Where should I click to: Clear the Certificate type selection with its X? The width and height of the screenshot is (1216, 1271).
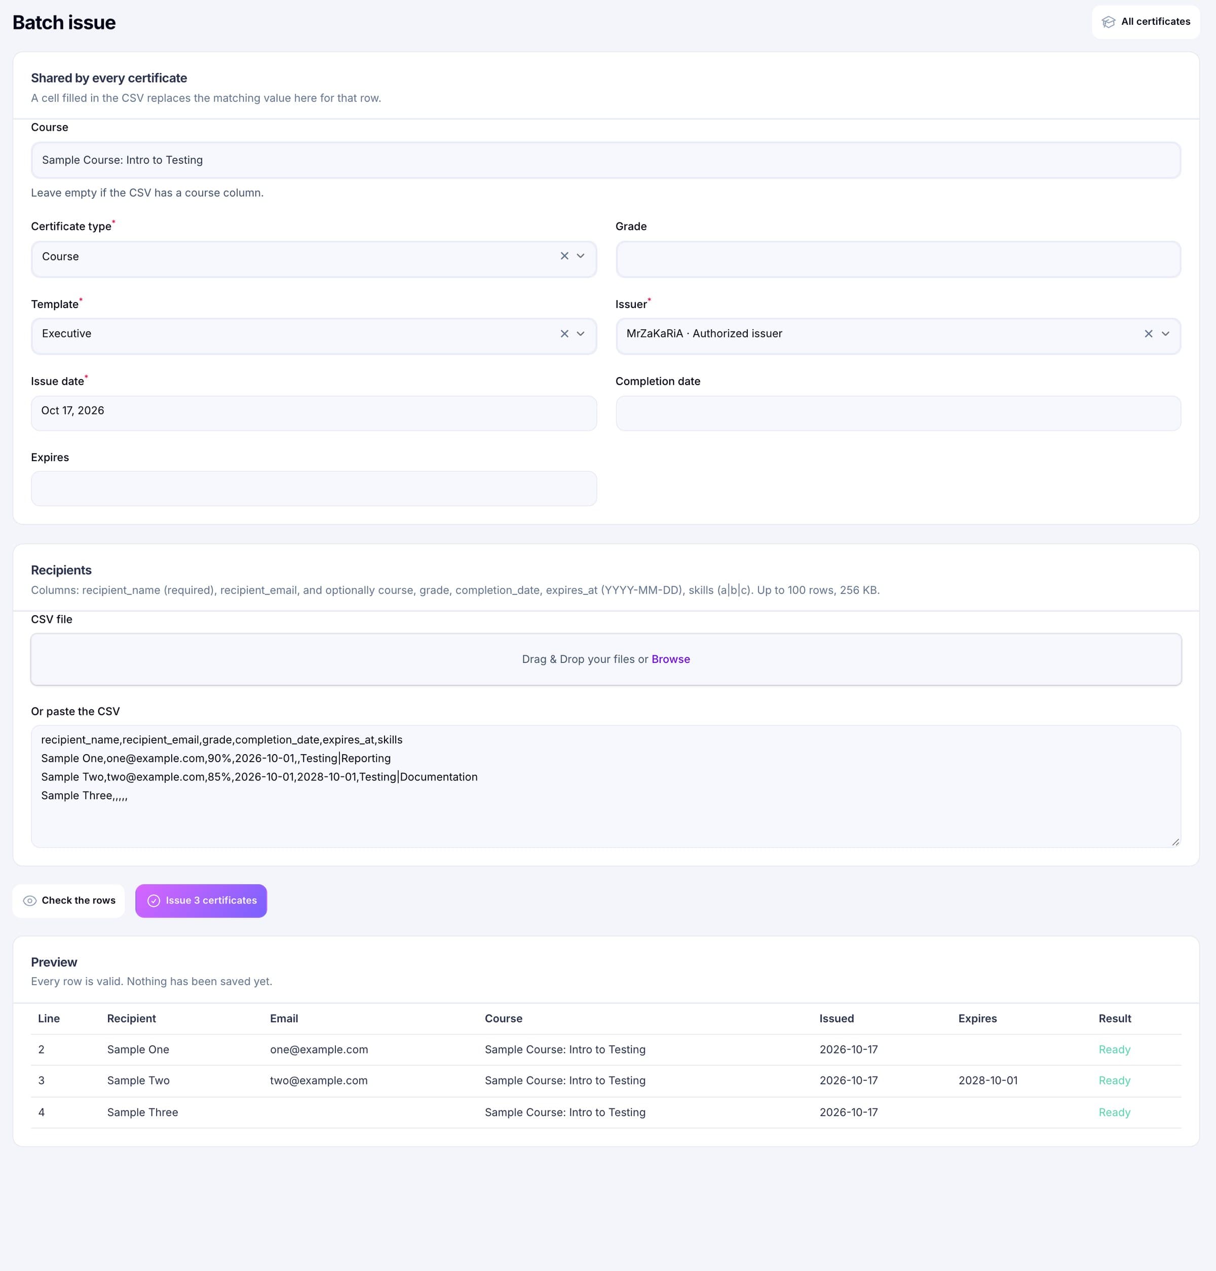click(564, 256)
